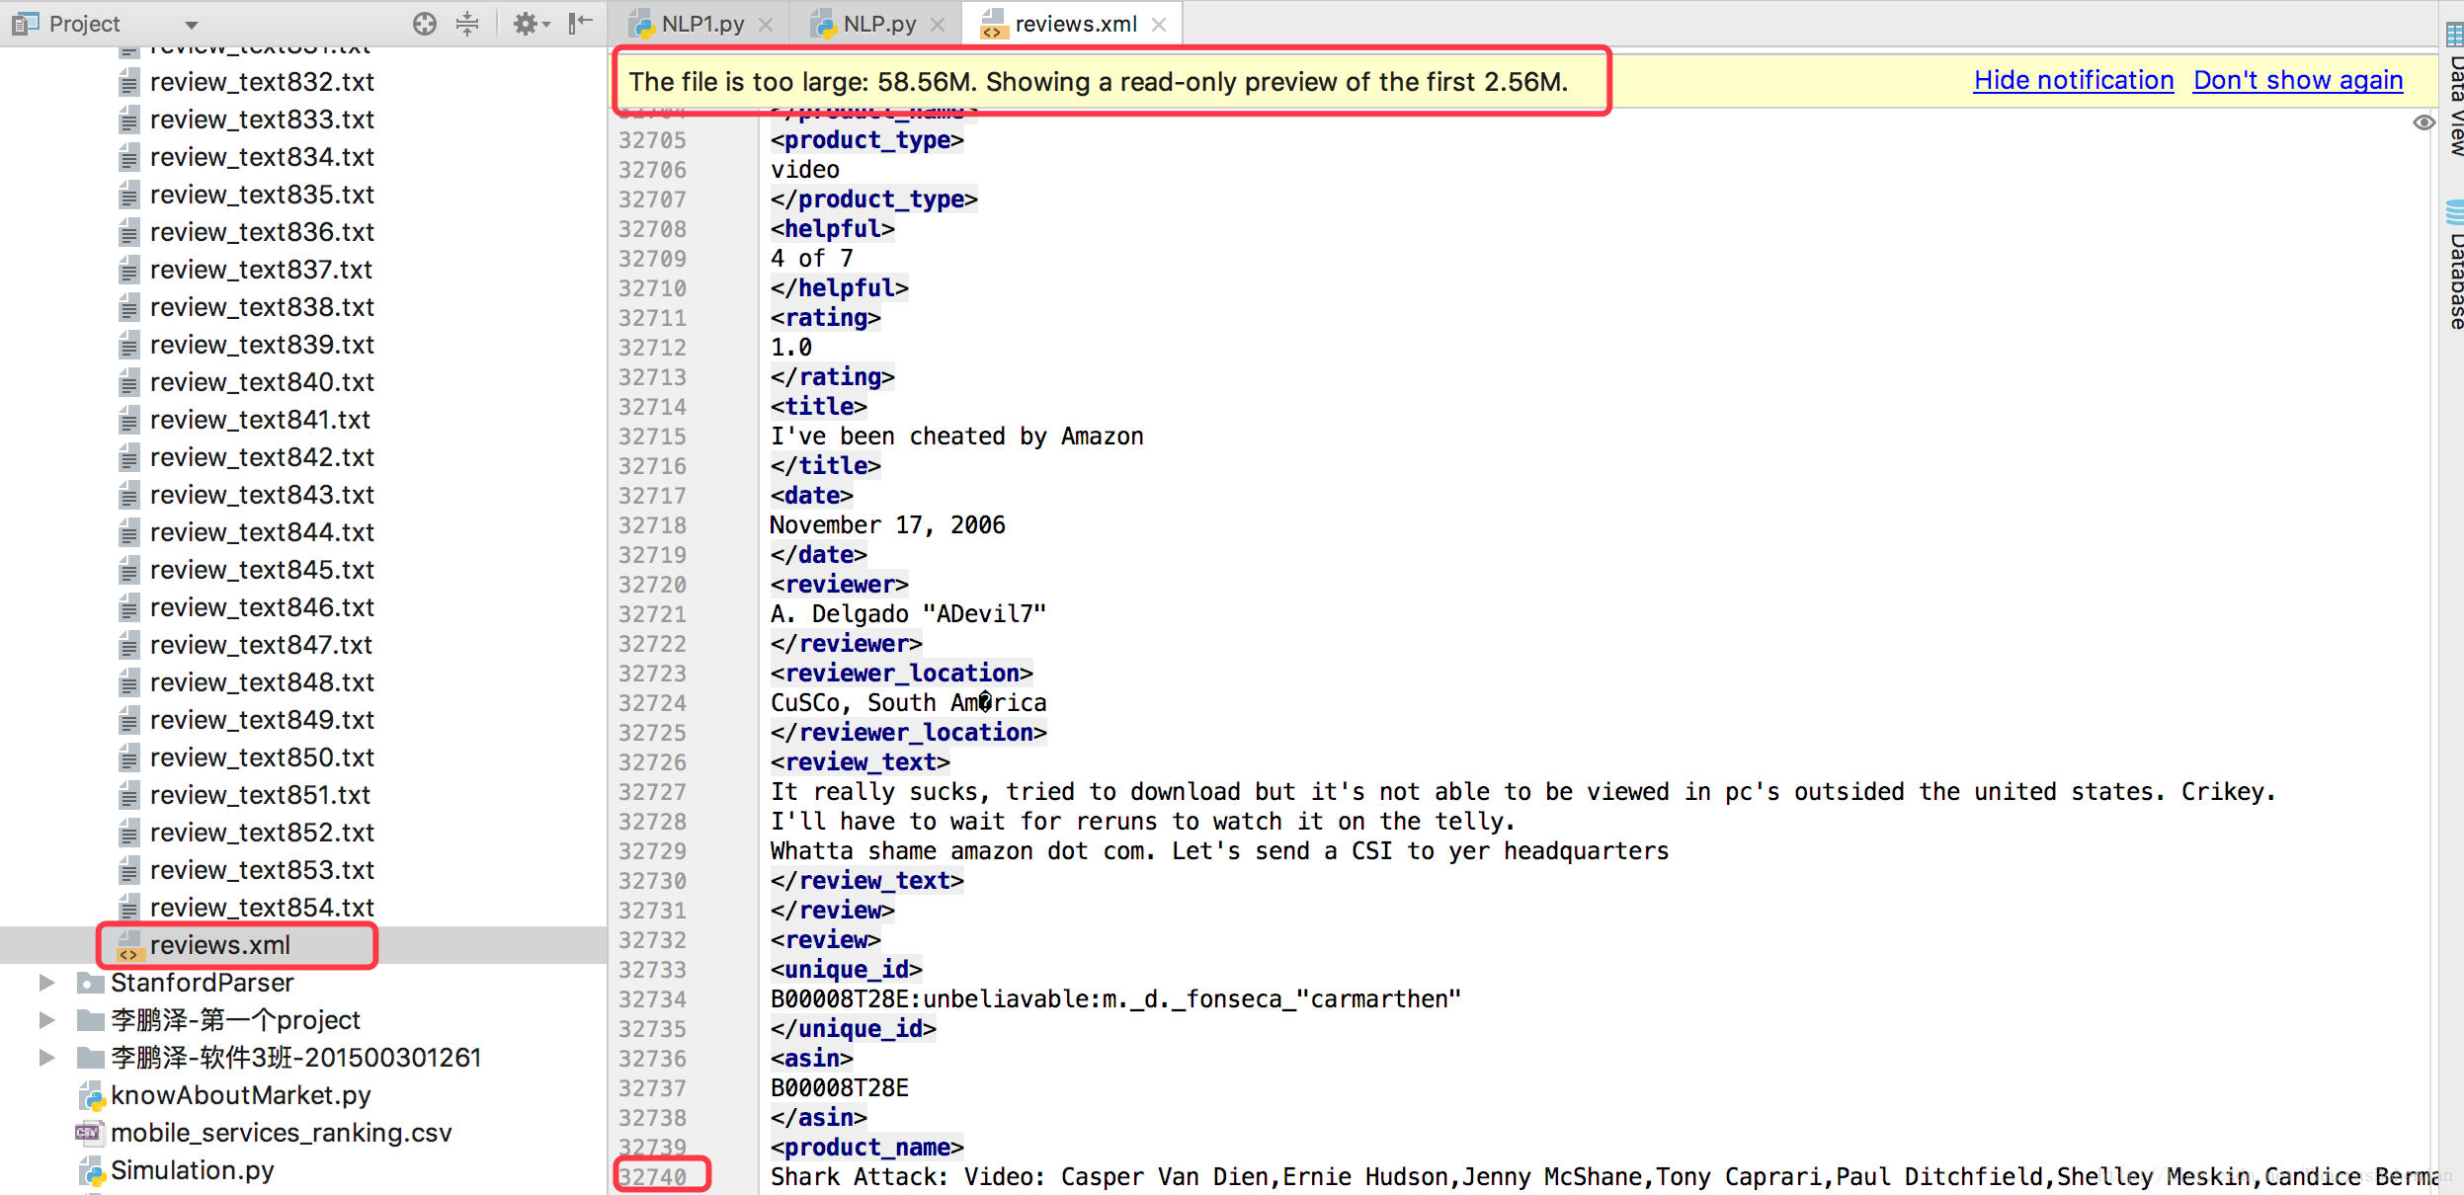Screen dimensions: 2464x1195
Task: Click the Don't show again link
Action: [x=2298, y=80]
